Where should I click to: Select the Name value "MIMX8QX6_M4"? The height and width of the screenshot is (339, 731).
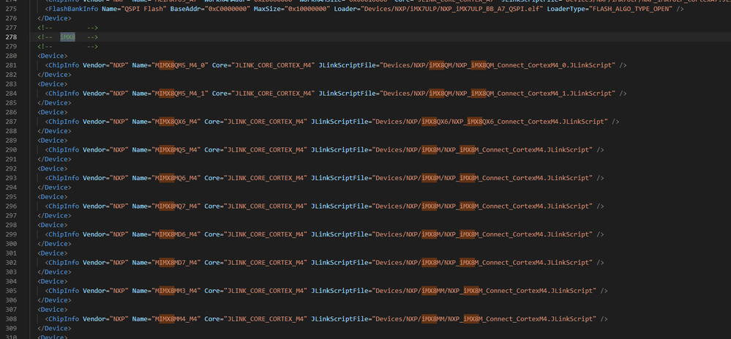176,122
